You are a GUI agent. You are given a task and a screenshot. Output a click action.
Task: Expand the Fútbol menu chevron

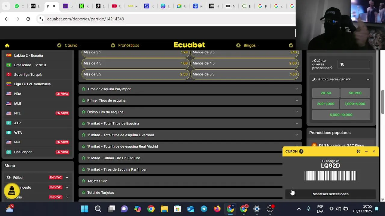[67, 178]
